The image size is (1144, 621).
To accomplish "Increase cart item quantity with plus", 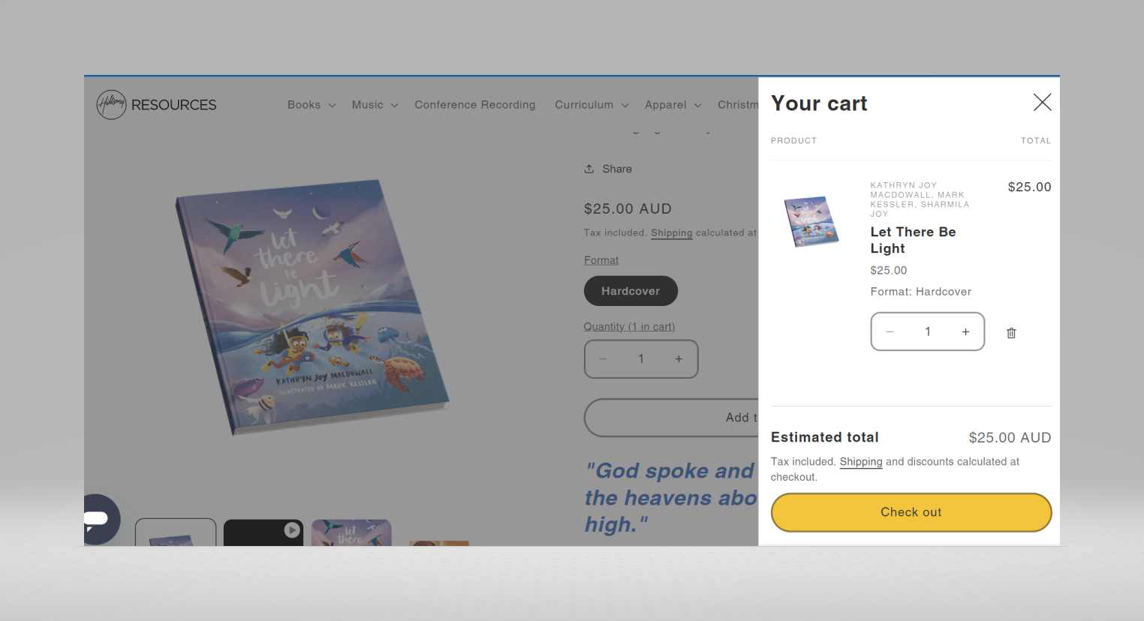I will [965, 331].
